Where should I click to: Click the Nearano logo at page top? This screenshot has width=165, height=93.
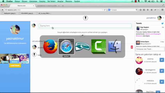click(x=86, y=18)
